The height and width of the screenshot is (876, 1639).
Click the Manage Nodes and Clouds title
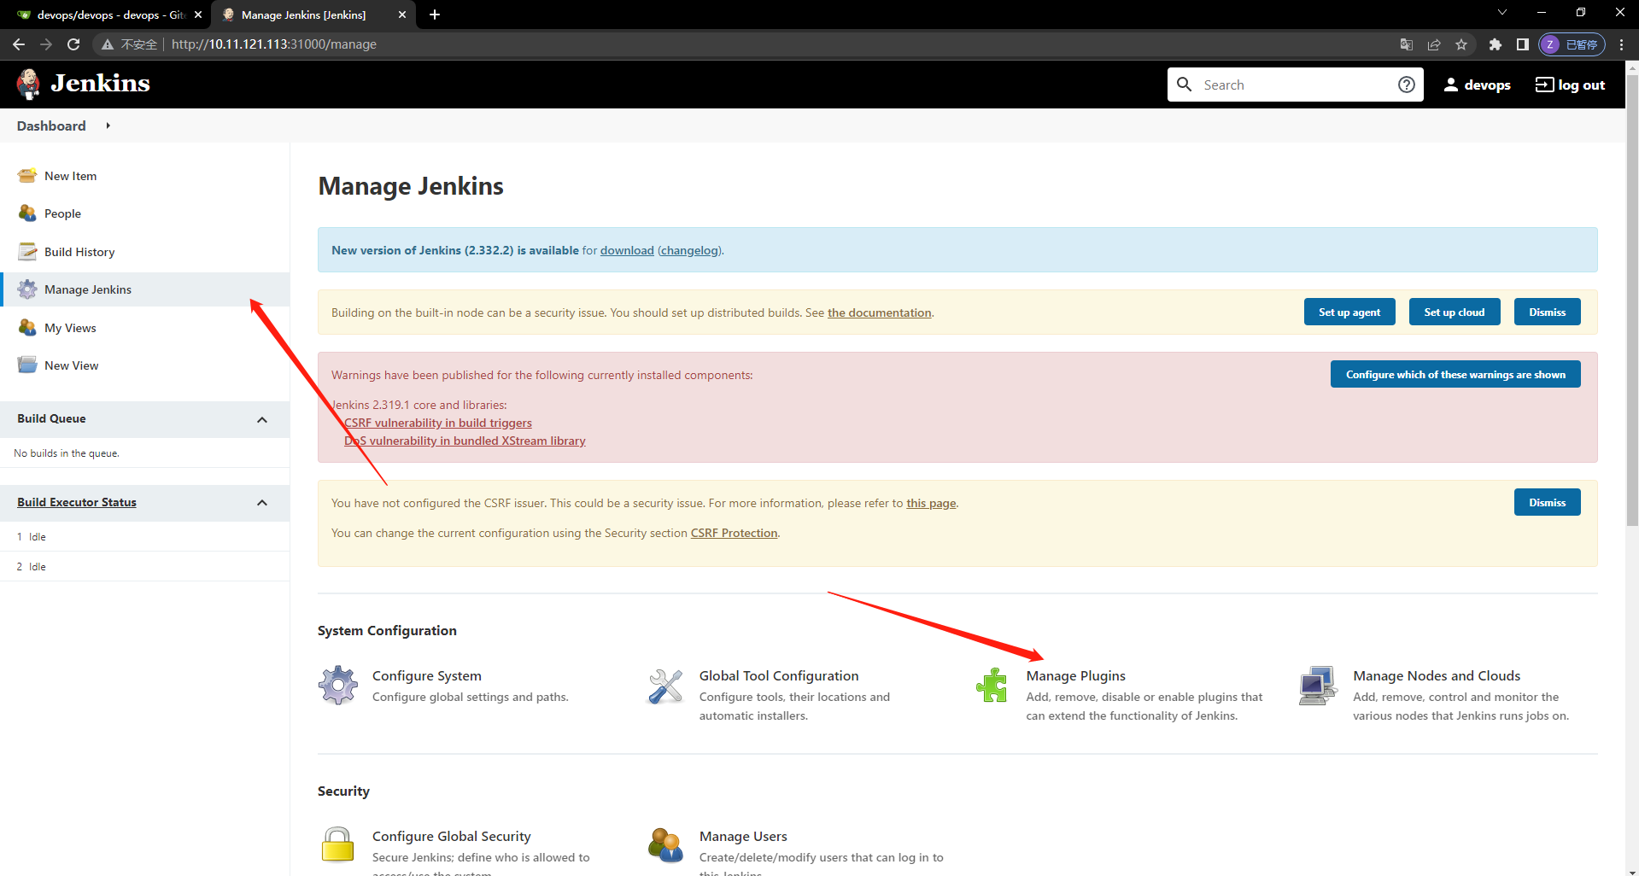[1437, 675]
